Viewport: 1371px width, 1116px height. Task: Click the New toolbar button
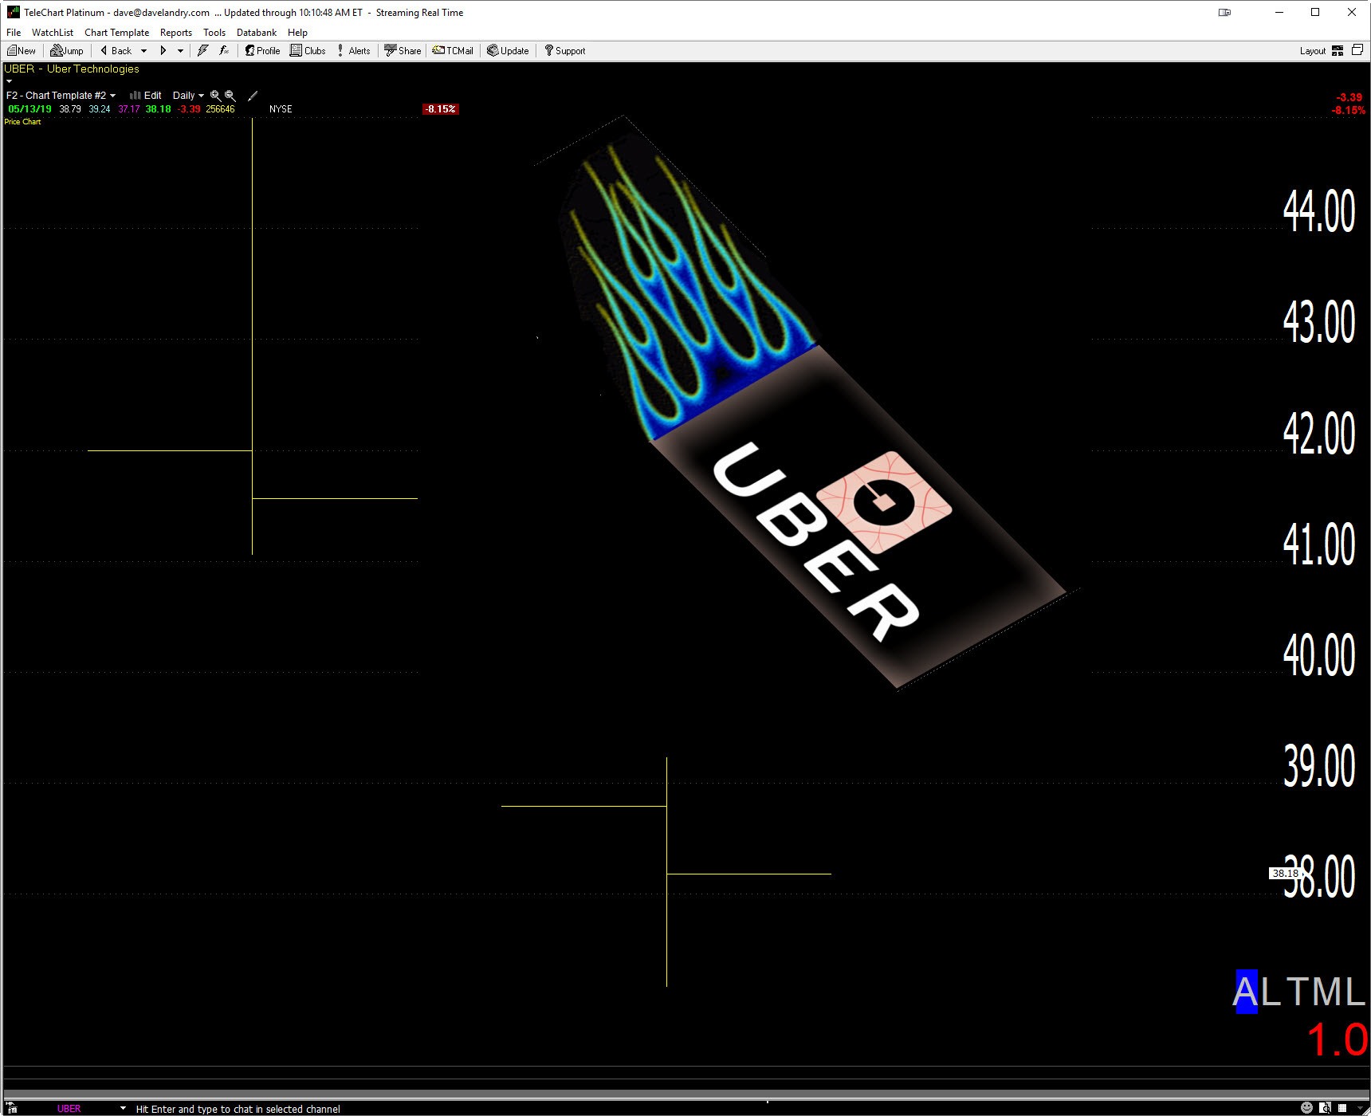pos(22,50)
